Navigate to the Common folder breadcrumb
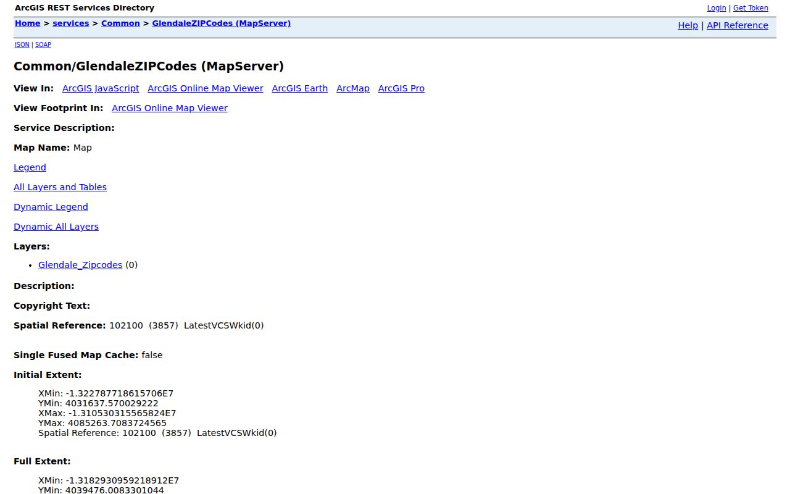 [120, 23]
